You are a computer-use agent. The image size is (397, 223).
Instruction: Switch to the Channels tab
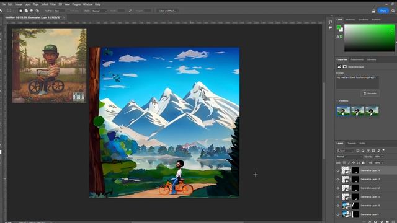[351, 143]
